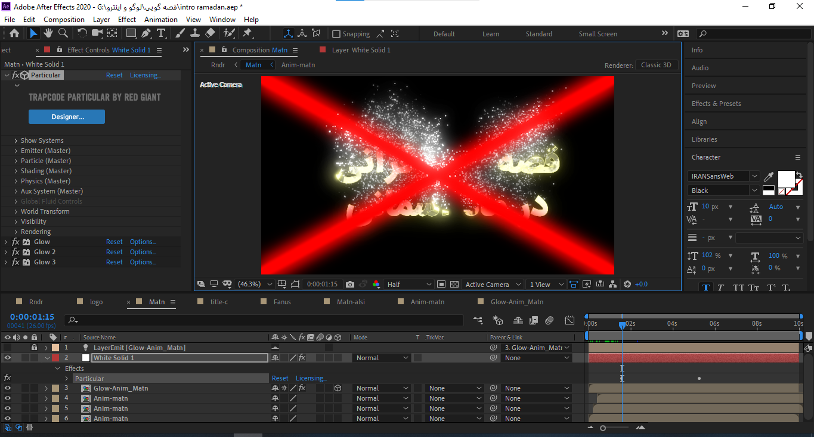This screenshot has width=814, height=437.
Task: Click the white fill color swatch
Action: pyautogui.click(x=785, y=179)
